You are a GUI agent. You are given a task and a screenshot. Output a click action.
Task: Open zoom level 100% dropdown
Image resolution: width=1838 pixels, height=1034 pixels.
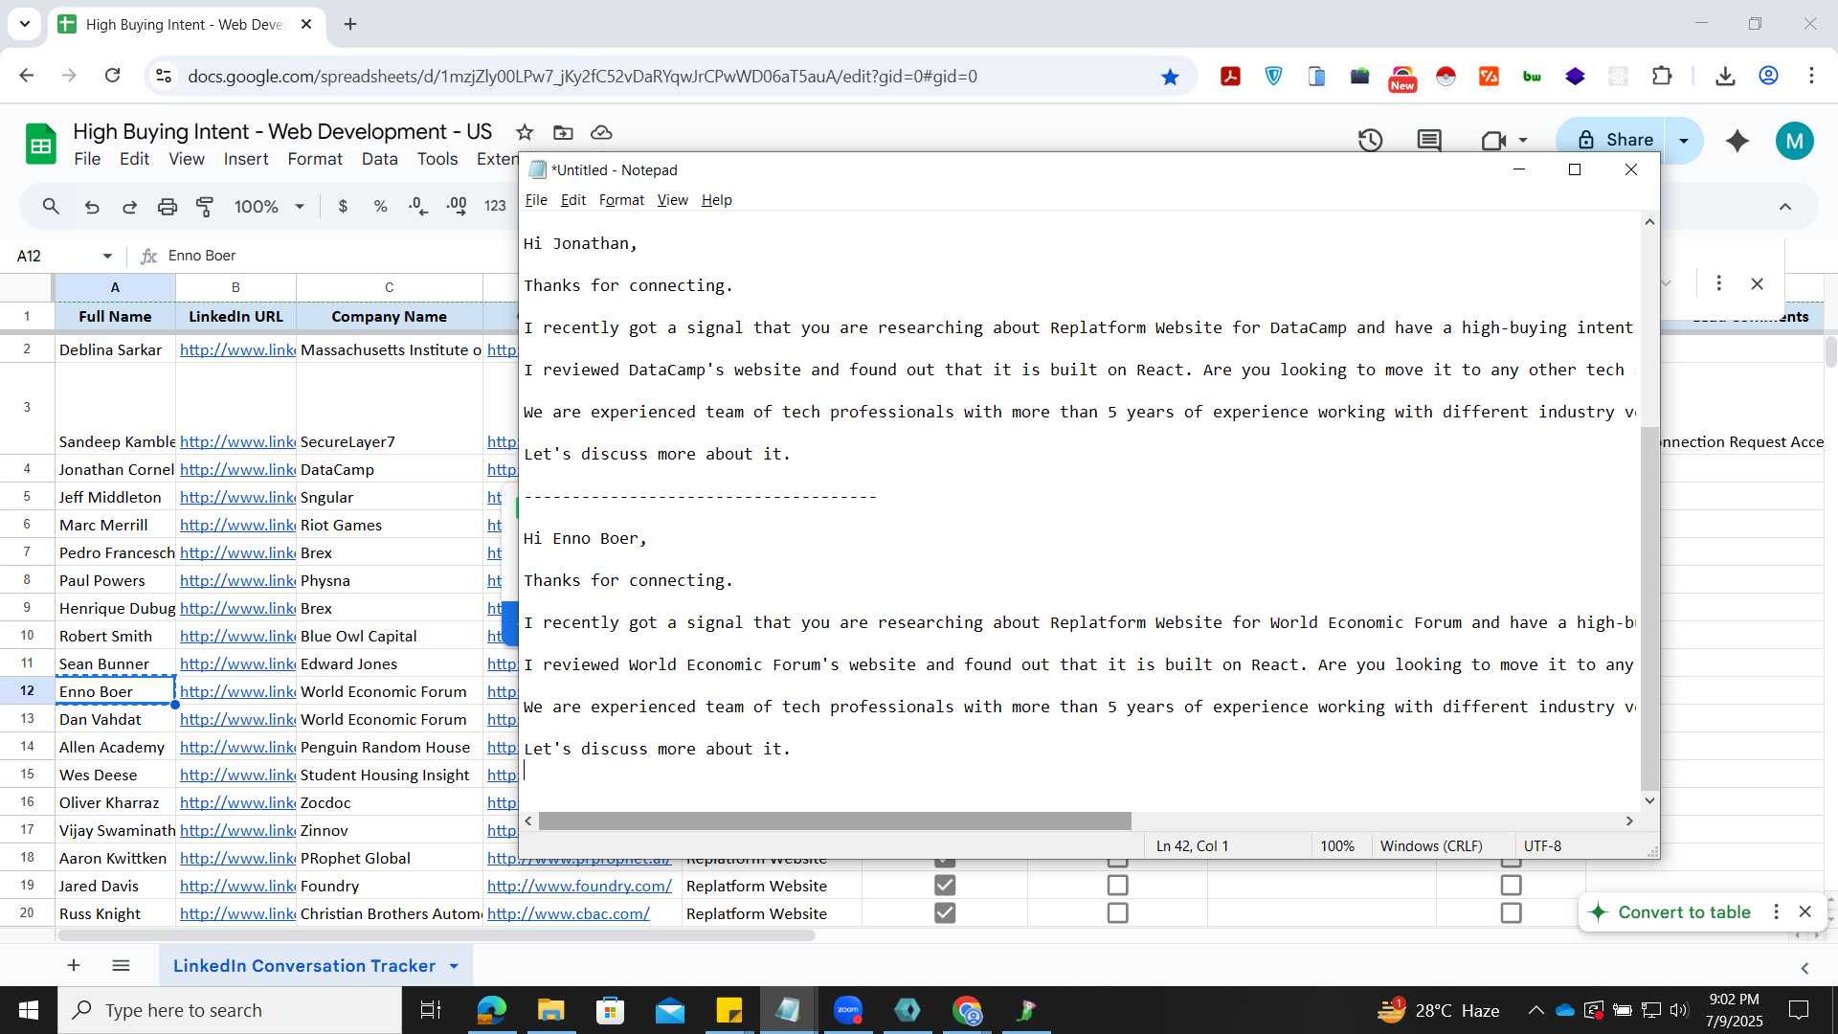[269, 206]
